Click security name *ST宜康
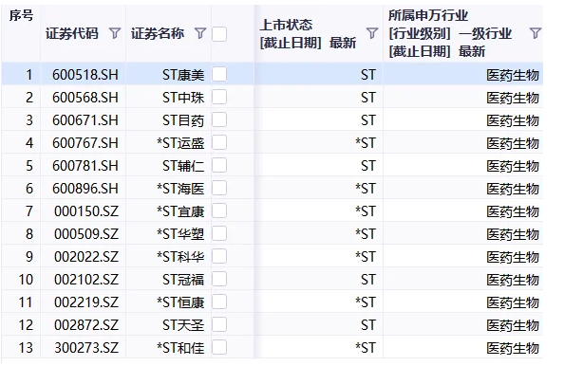The height and width of the screenshot is (366, 564). [x=180, y=210]
